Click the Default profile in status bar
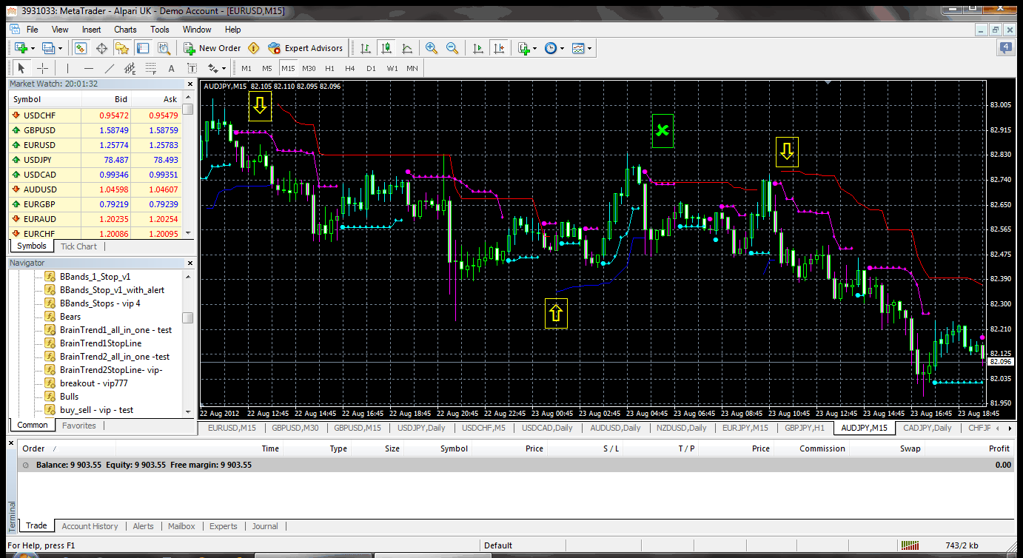 [498, 546]
